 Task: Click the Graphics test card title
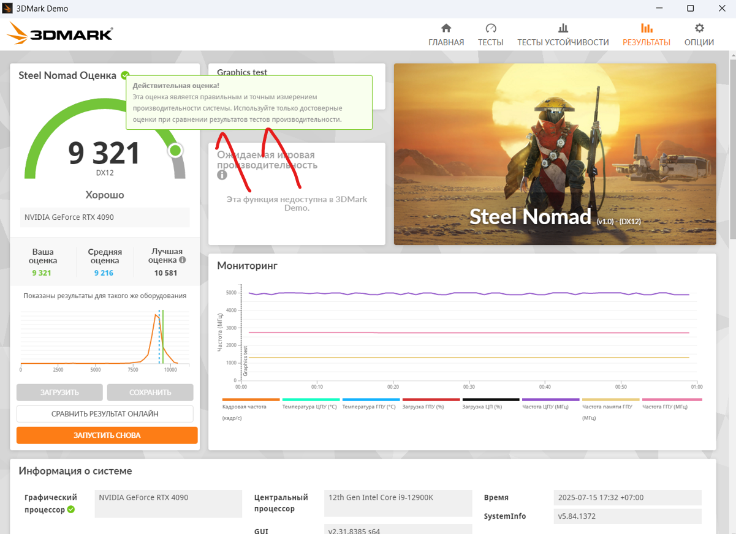[242, 72]
